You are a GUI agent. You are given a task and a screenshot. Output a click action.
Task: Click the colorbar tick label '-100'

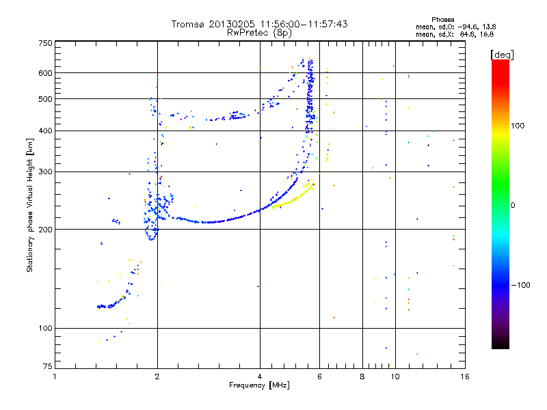pyautogui.click(x=520, y=285)
